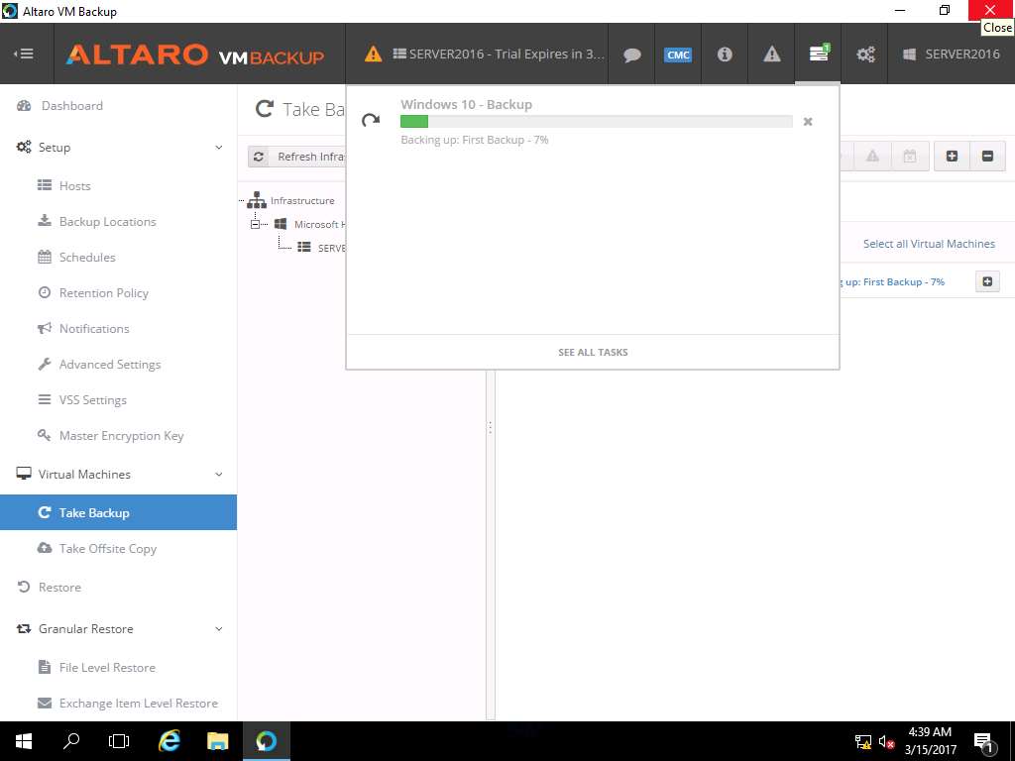Open Windows Start menu
The height and width of the screenshot is (761, 1015).
(24, 741)
